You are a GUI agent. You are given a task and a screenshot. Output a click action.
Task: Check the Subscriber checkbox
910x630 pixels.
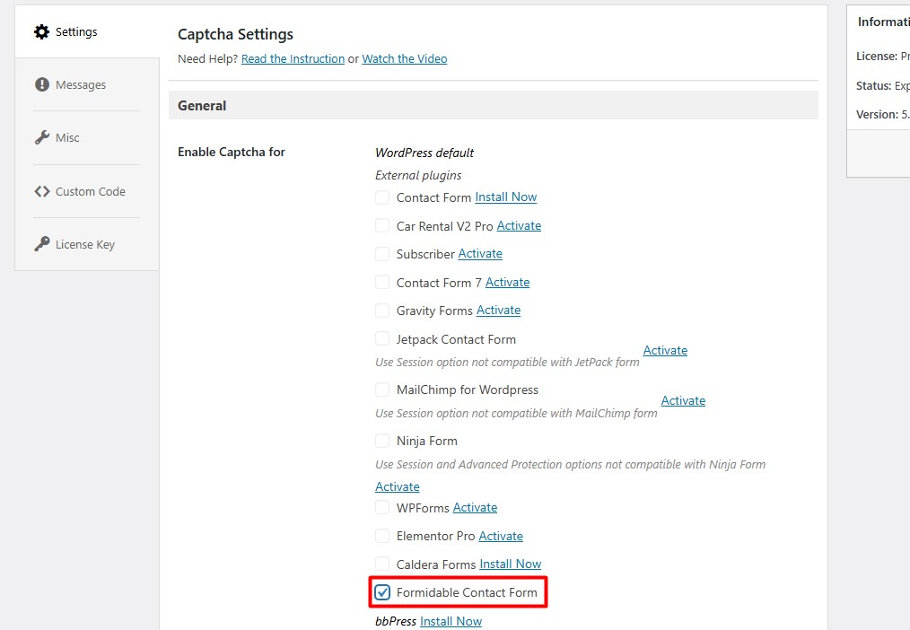382,254
